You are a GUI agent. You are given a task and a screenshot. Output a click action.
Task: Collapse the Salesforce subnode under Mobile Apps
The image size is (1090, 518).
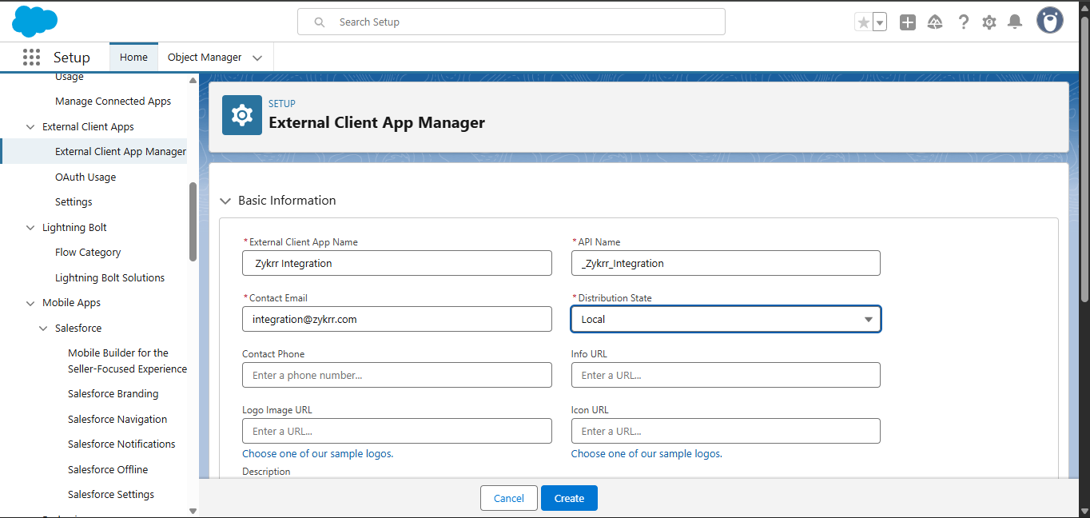point(43,329)
